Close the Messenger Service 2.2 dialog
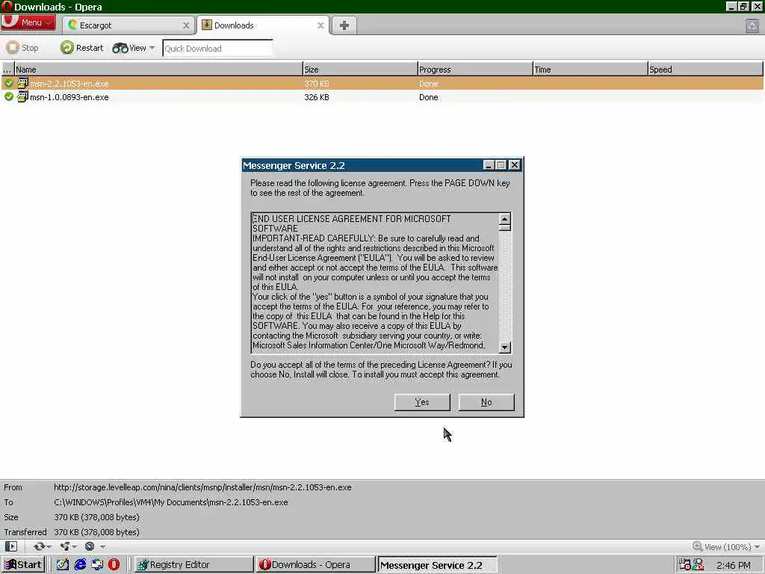Image resolution: width=765 pixels, height=574 pixels. [x=514, y=165]
